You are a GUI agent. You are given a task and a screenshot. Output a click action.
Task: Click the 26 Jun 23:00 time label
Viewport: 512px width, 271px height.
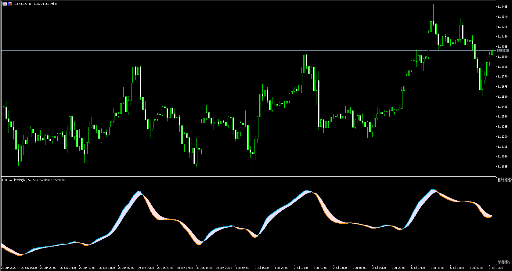(x=107, y=268)
